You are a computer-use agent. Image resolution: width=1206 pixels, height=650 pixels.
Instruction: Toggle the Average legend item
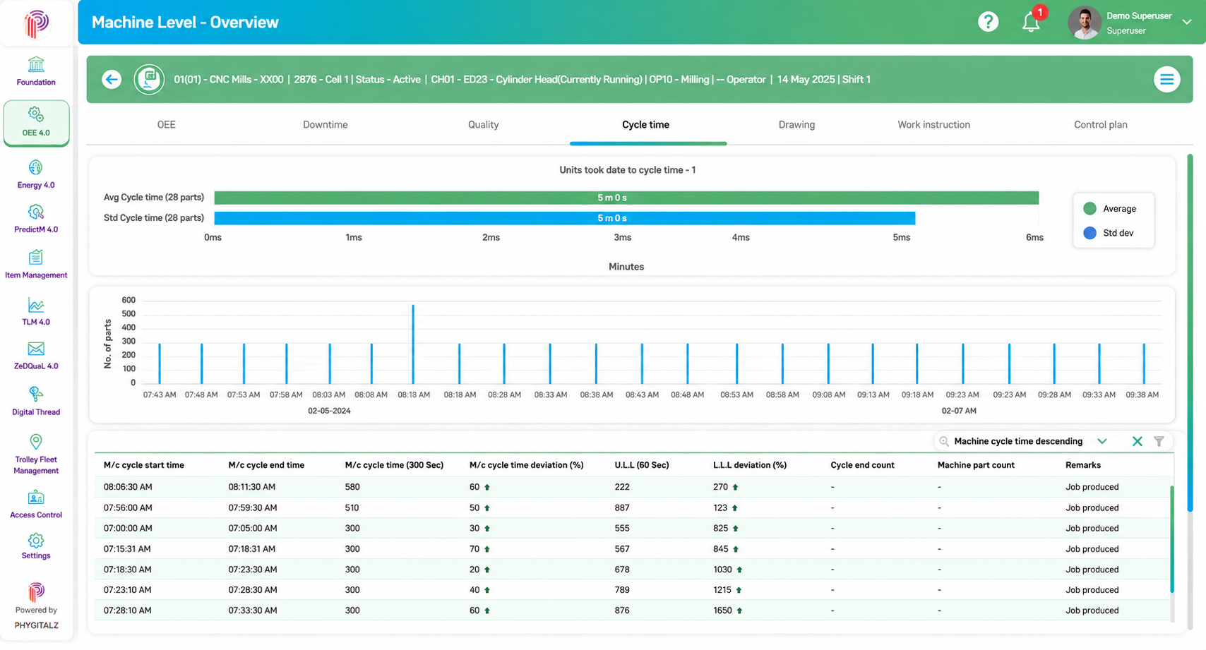click(1110, 209)
